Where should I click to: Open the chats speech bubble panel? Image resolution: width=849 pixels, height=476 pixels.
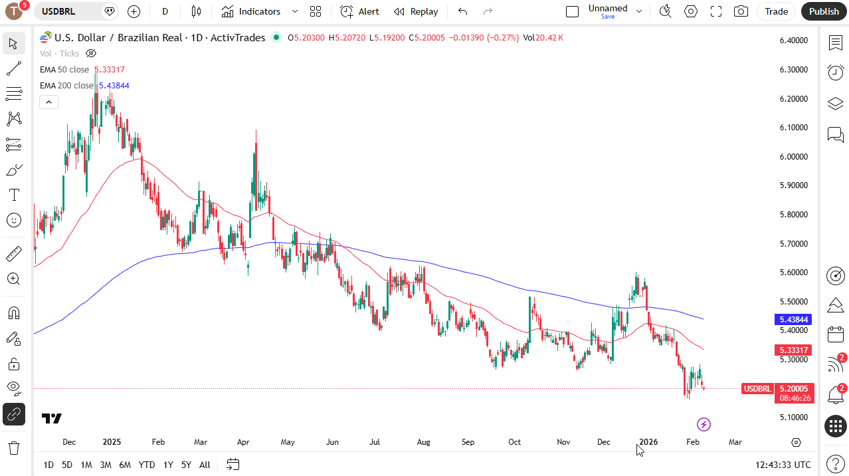tap(835, 135)
